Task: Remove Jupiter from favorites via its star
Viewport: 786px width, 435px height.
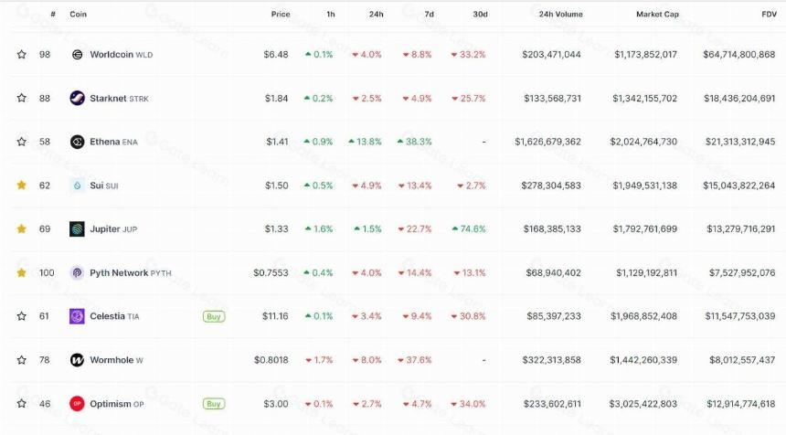Action: [x=22, y=228]
